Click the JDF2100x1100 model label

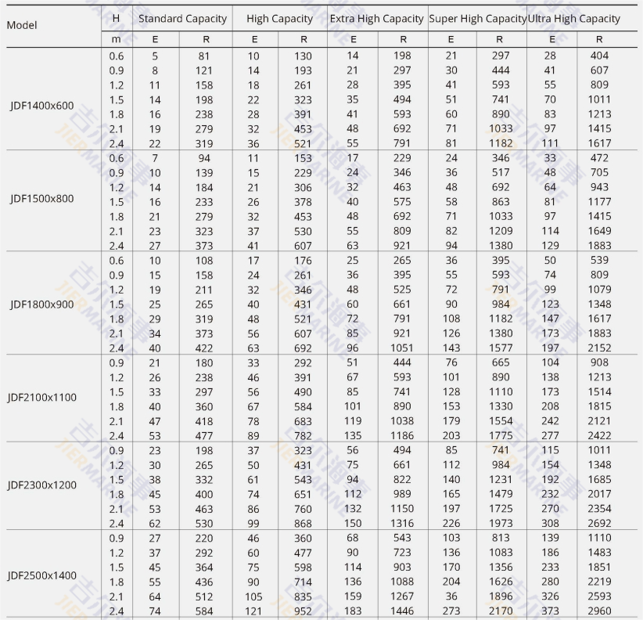(42, 397)
